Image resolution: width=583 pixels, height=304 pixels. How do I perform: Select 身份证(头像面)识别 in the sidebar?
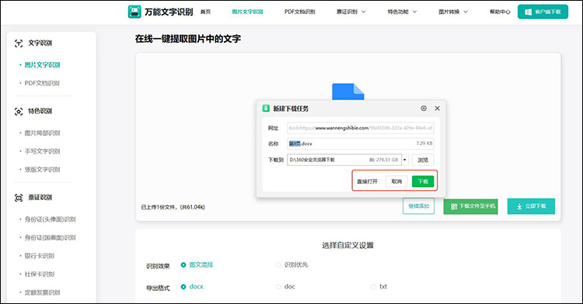(50, 219)
